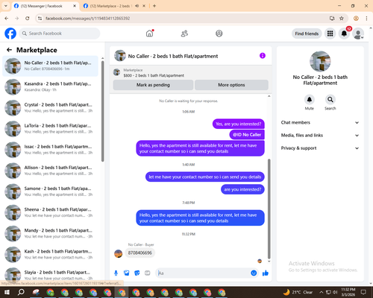Click the chat thread scrollbar
Screen dimensions: 373x298
pos(269,209)
